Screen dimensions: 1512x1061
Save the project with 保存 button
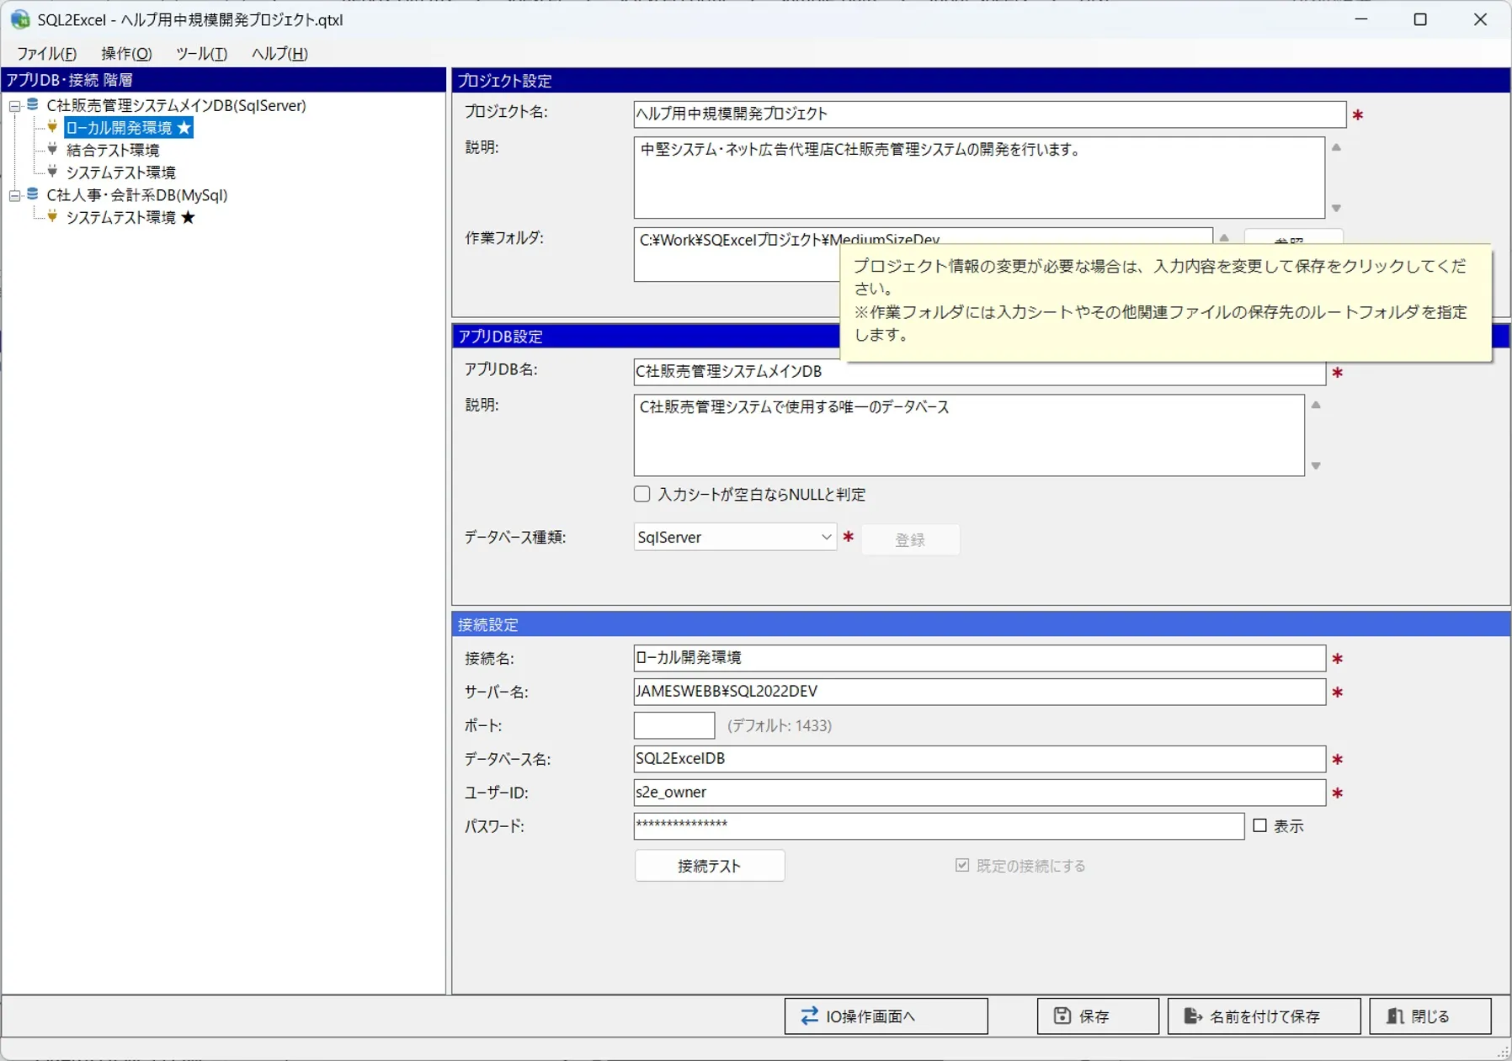pos(1098,1016)
